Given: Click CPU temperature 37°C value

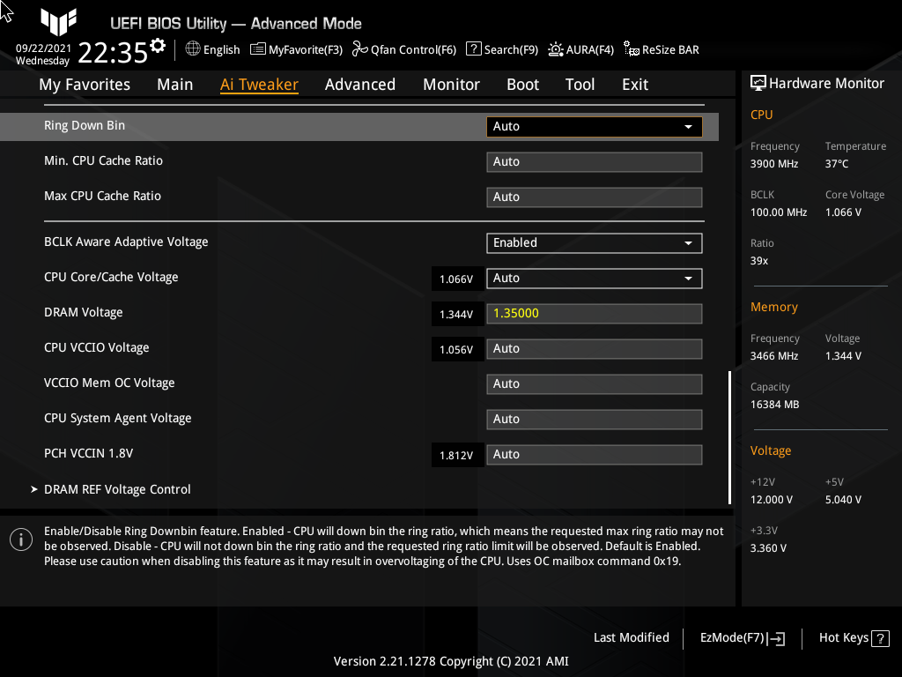Looking at the screenshot, I should 837,164.
